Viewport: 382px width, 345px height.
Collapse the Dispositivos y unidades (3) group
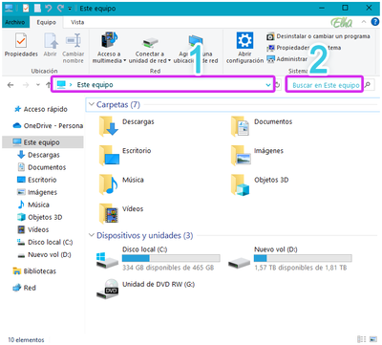click(92, 235)
